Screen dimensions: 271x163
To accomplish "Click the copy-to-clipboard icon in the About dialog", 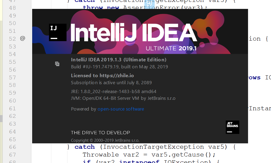I will point(57,64).
